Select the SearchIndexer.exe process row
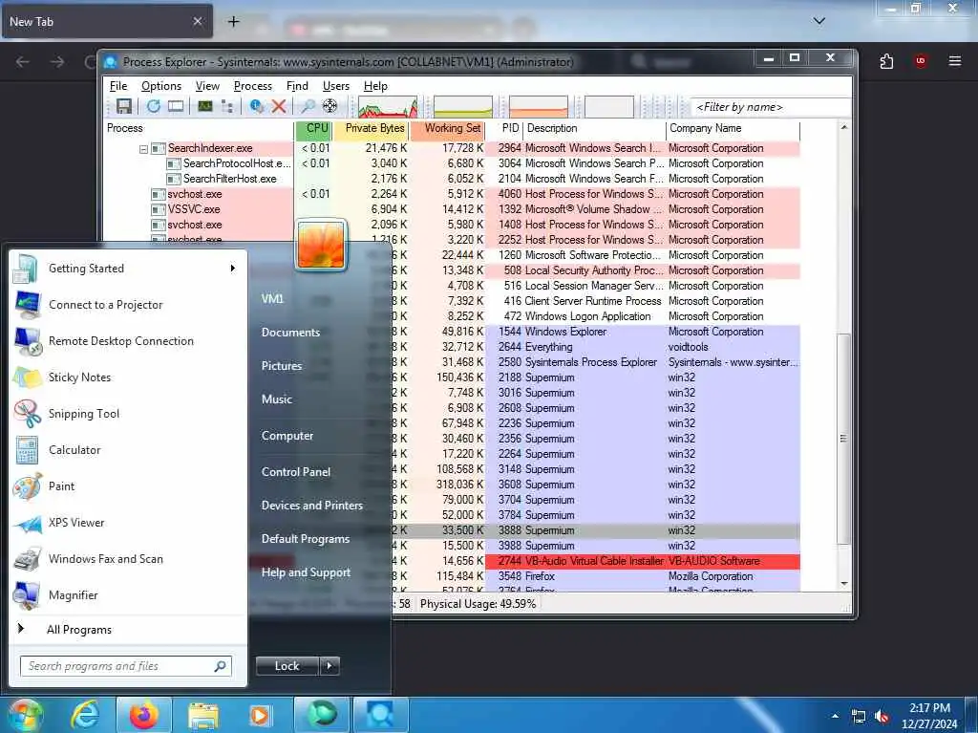978x733 pixels. coord(452,148)
